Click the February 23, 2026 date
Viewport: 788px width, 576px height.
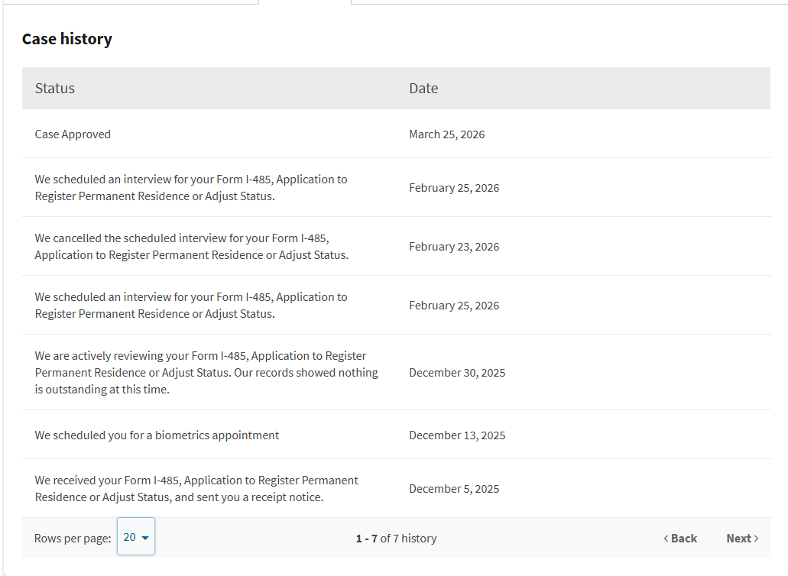coord(454,247)
